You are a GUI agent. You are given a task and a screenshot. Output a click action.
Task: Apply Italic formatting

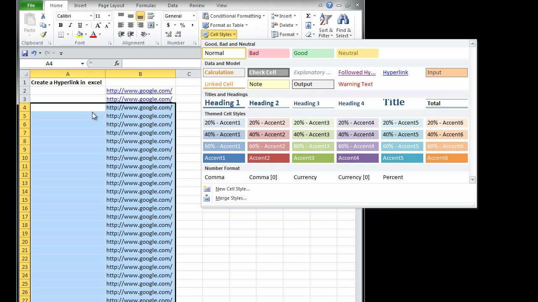point(70,25)
